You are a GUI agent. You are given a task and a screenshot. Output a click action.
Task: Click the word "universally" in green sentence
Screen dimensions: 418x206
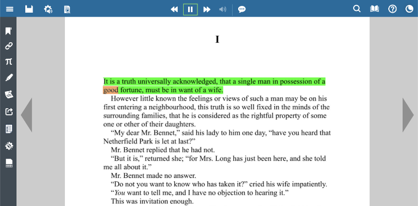(x=155, y=81)
